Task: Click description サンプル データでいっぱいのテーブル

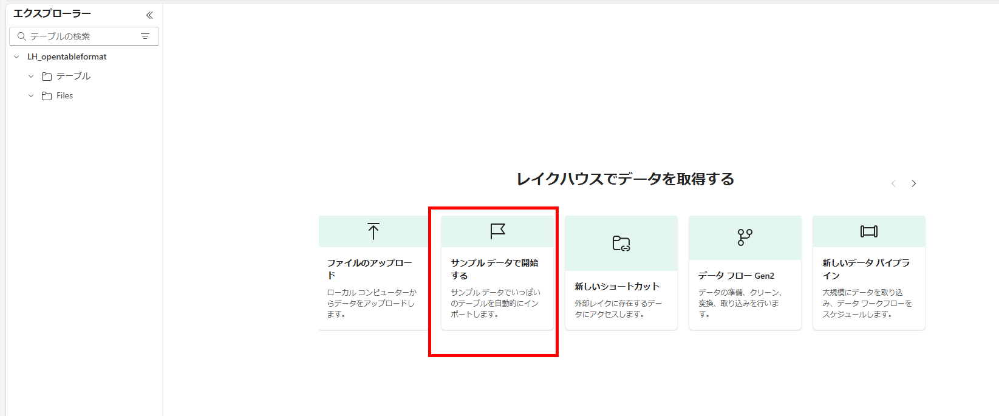Action: click(x=495, y=303)
